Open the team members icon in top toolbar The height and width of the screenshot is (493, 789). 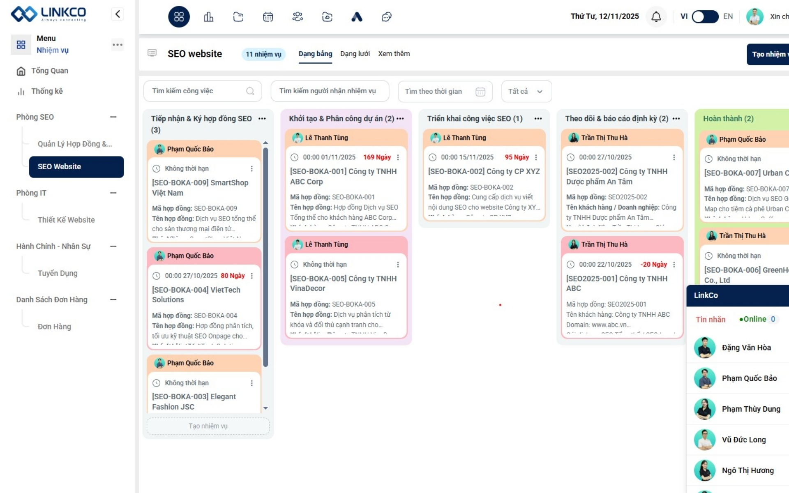tap(297, 17)
